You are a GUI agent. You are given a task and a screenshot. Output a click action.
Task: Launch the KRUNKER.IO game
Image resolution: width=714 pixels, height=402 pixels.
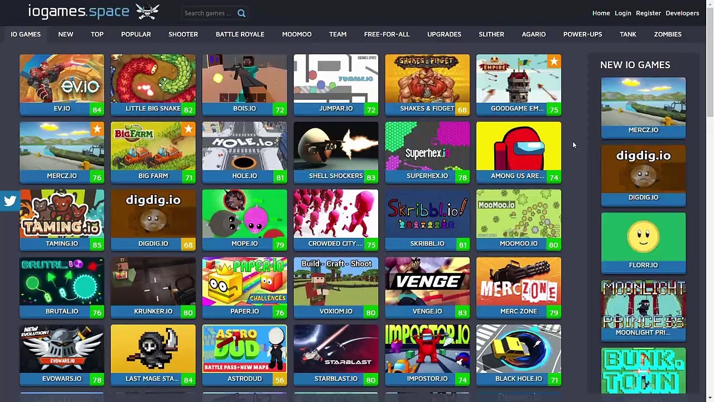(x=153, y=288)
